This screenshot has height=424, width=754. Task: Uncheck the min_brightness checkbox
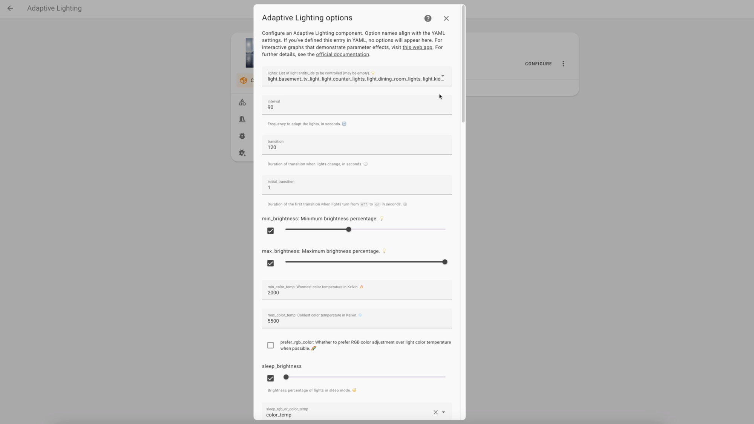point(270,231)
